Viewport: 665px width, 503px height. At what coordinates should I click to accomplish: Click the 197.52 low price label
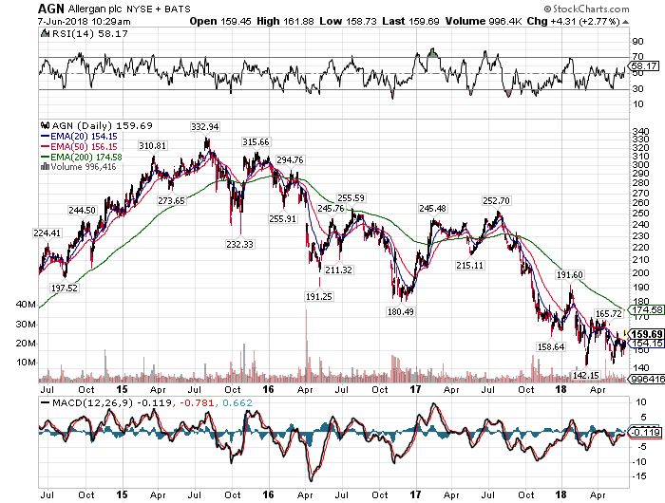pos(65,289)
